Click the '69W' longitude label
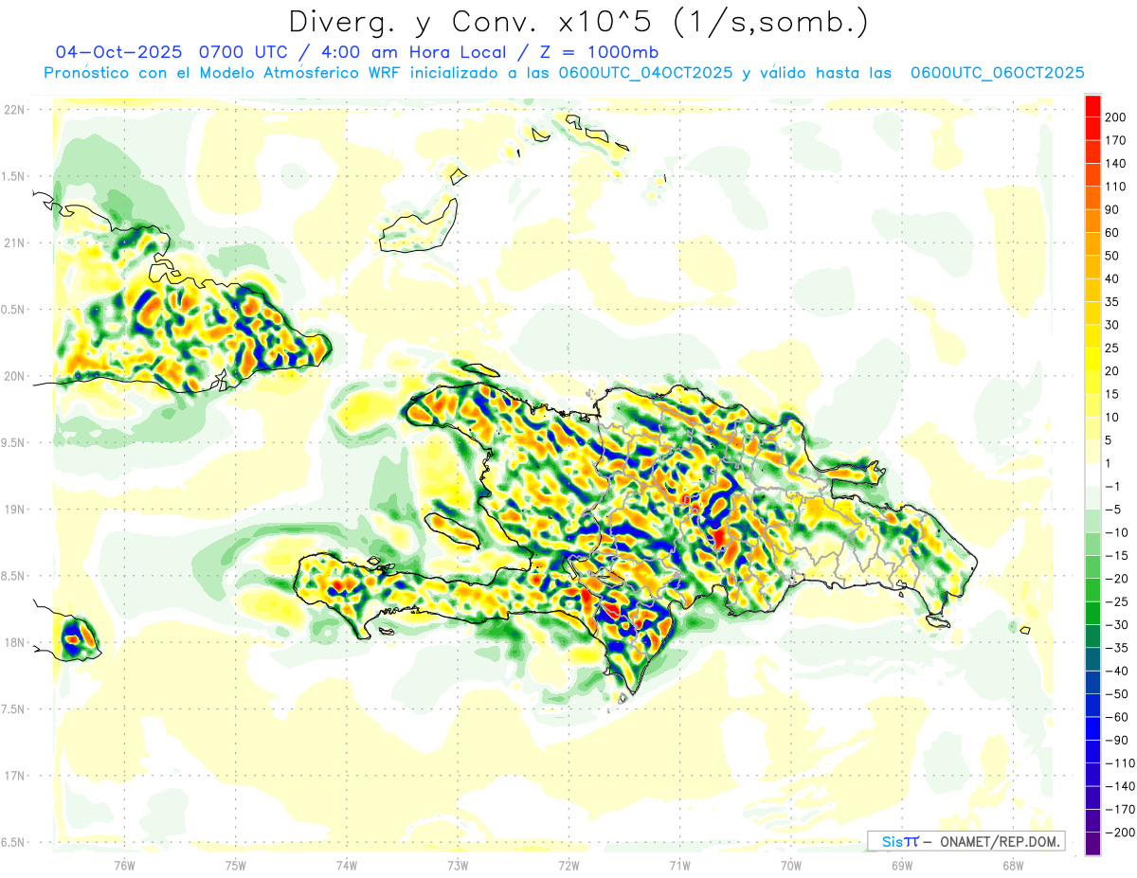Viewport: 1137px width, 878px height. tap(901, 864)
